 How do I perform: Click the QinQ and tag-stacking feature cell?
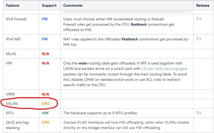click(18, 125)
